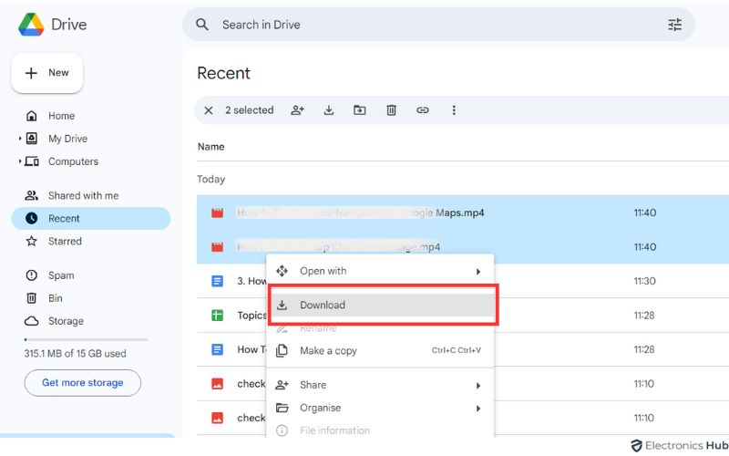Click the Name column header
Image resolution: width=729 pixels, height=456 pixels.
210,147
